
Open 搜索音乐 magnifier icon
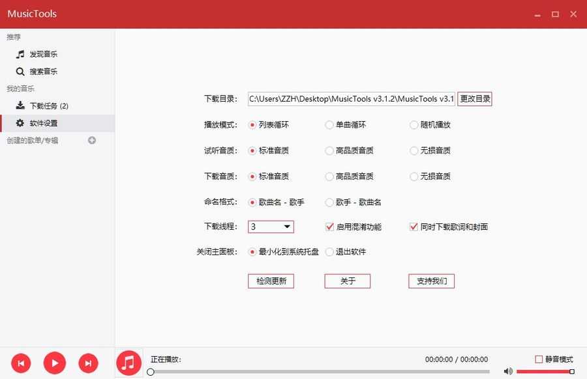pos(20,72)
